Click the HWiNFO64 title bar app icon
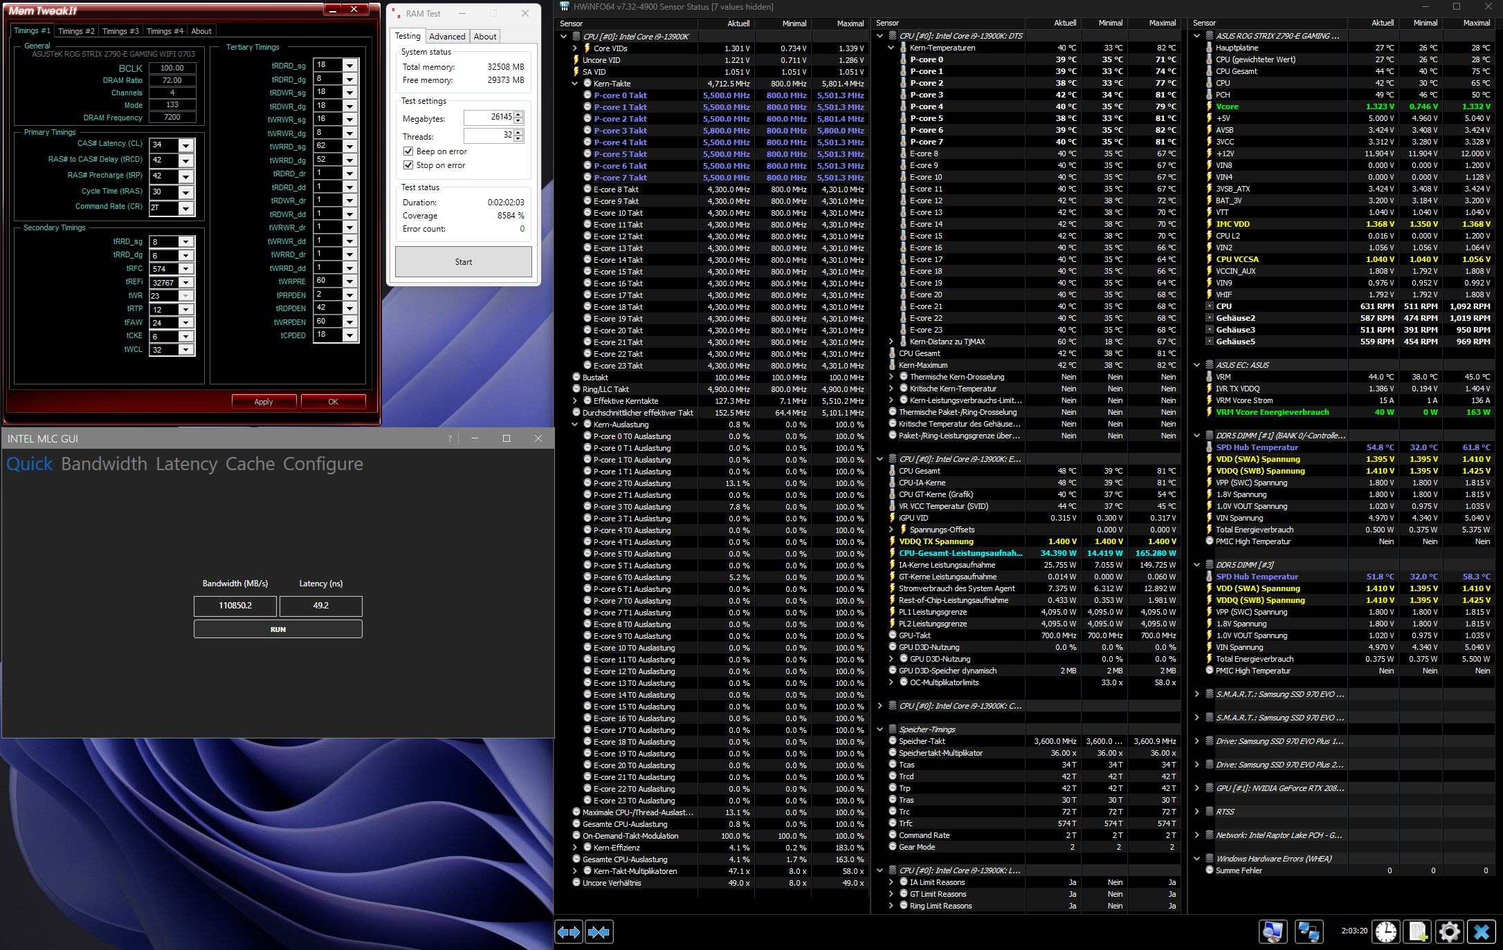The image size is (1503, 950). pyautogui.click(x=565, y=6)
